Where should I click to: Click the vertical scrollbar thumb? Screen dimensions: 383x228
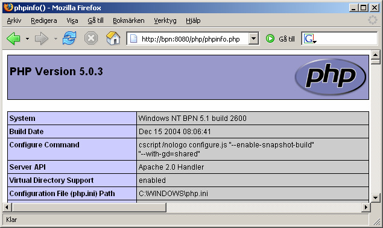coord(375,62)
